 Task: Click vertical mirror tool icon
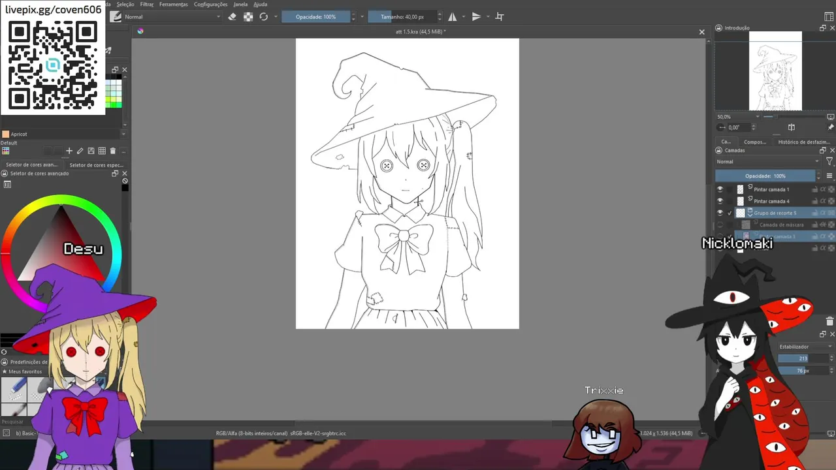476,17
